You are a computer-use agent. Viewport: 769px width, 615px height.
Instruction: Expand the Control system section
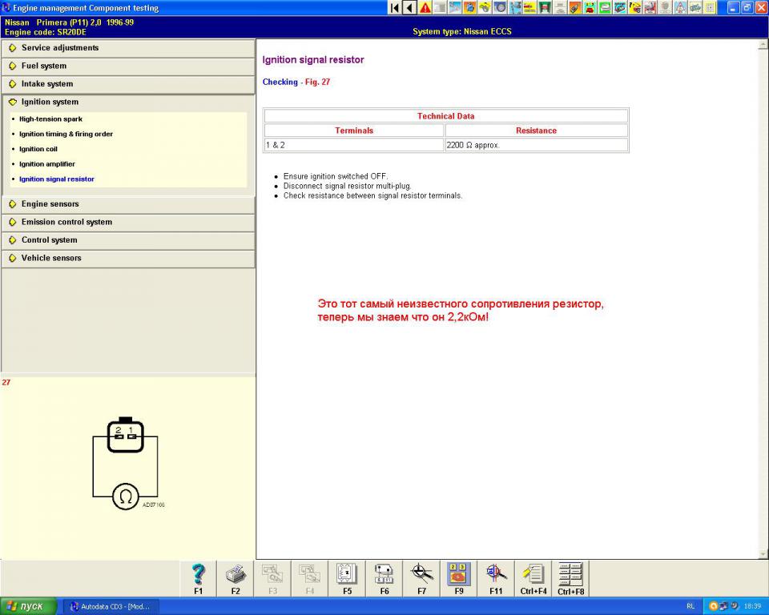(128, 240)
